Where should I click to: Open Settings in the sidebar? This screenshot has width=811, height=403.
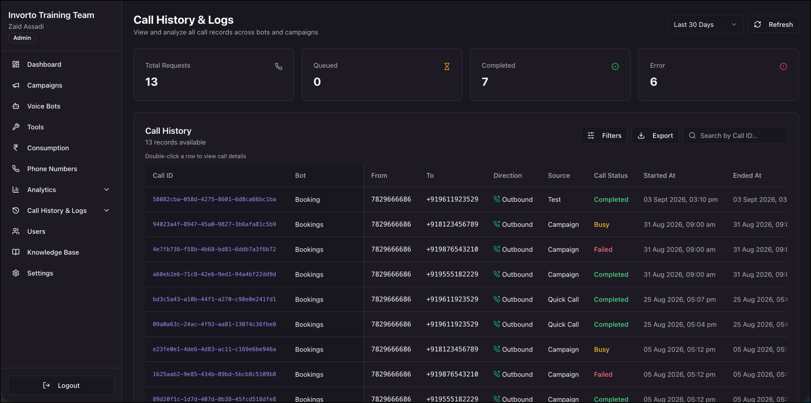61,273
